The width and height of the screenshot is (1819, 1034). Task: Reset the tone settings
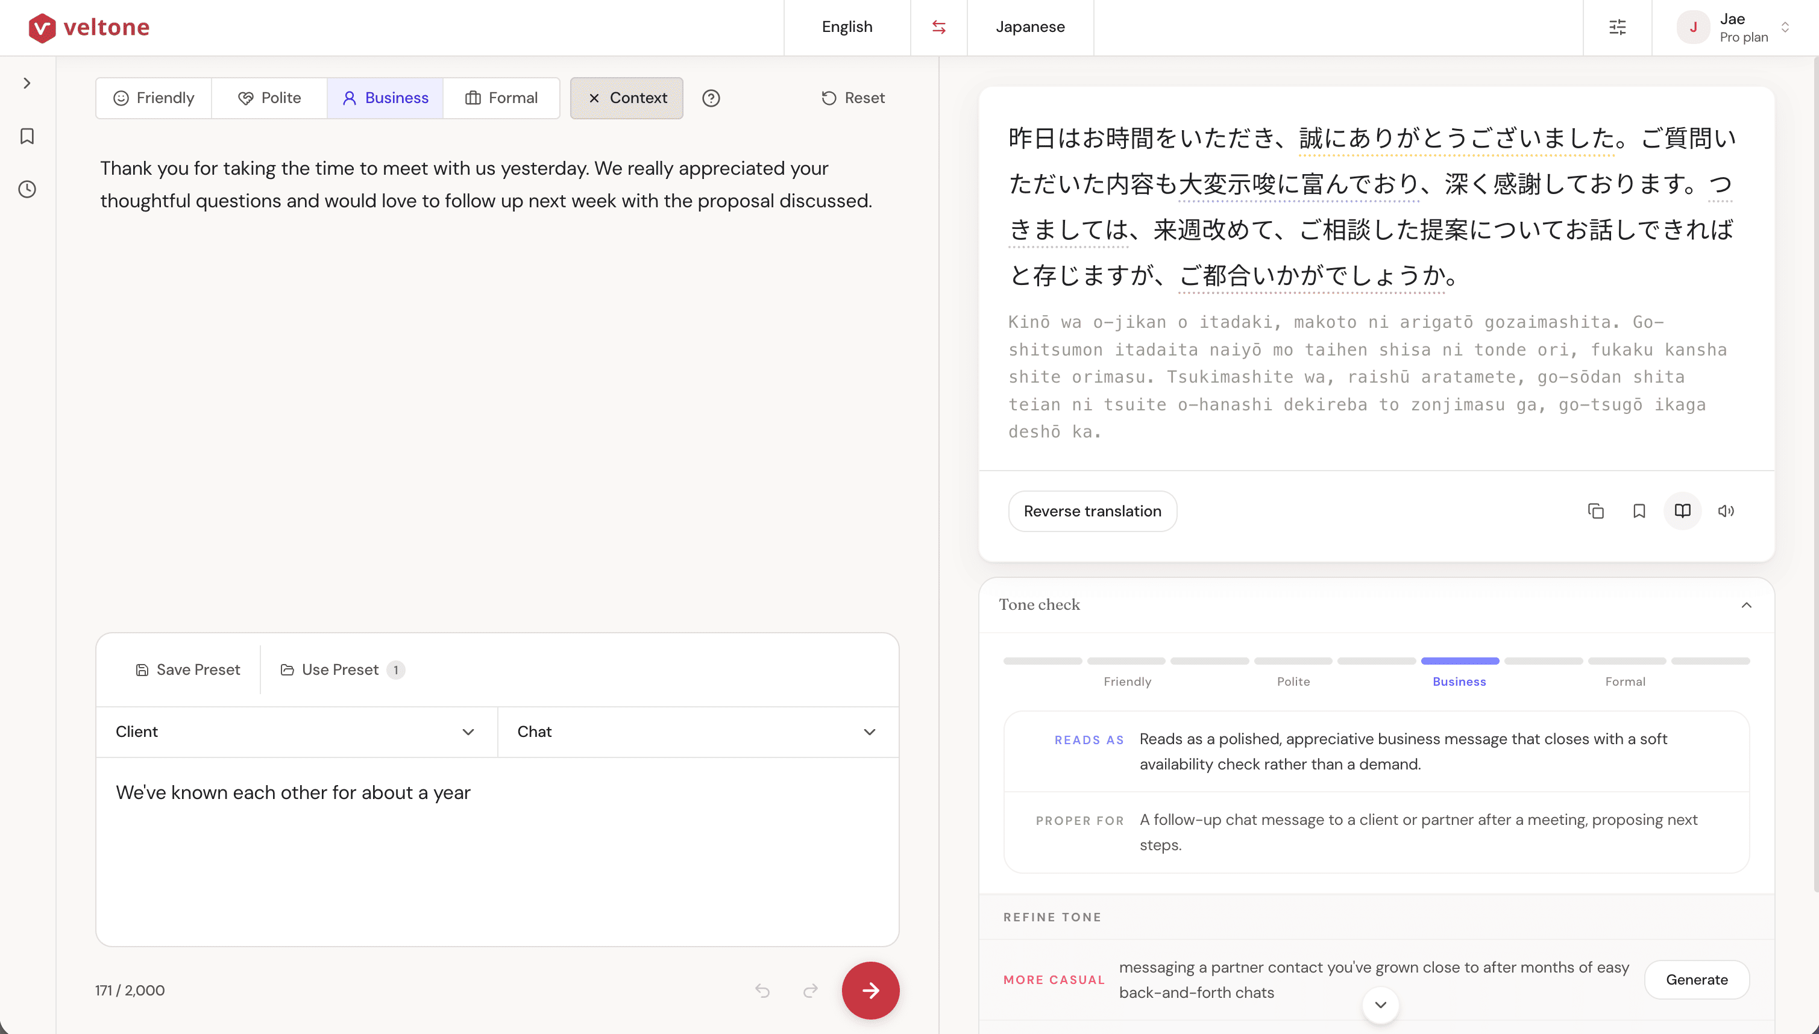point(853,98)
